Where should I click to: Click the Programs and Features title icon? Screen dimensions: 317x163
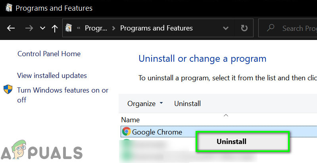[x=9, y=8]
